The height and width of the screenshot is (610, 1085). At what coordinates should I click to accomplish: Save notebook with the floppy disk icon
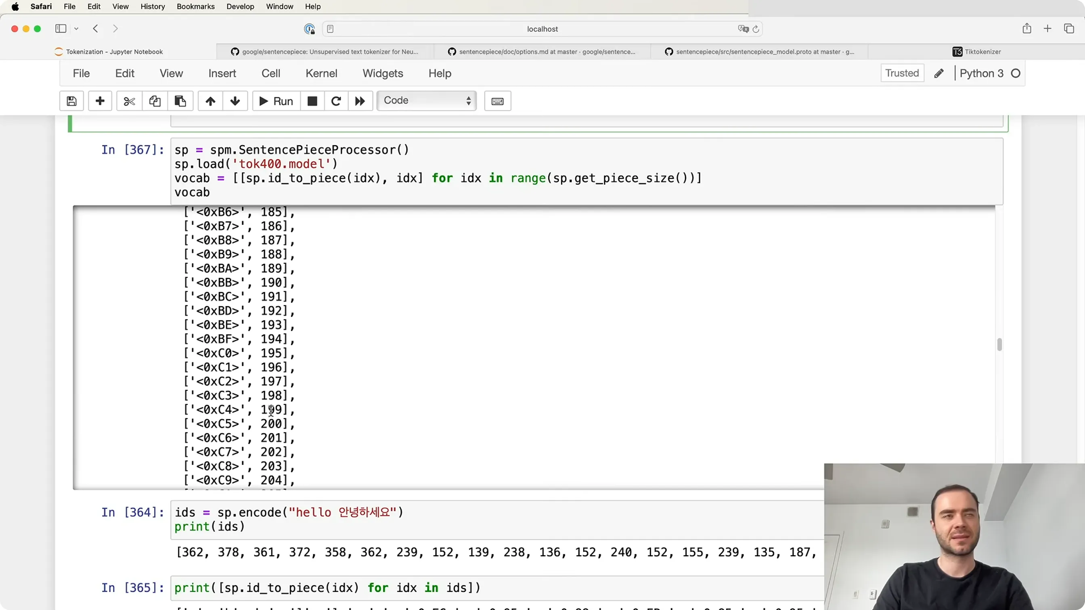[x=71, y=101]
